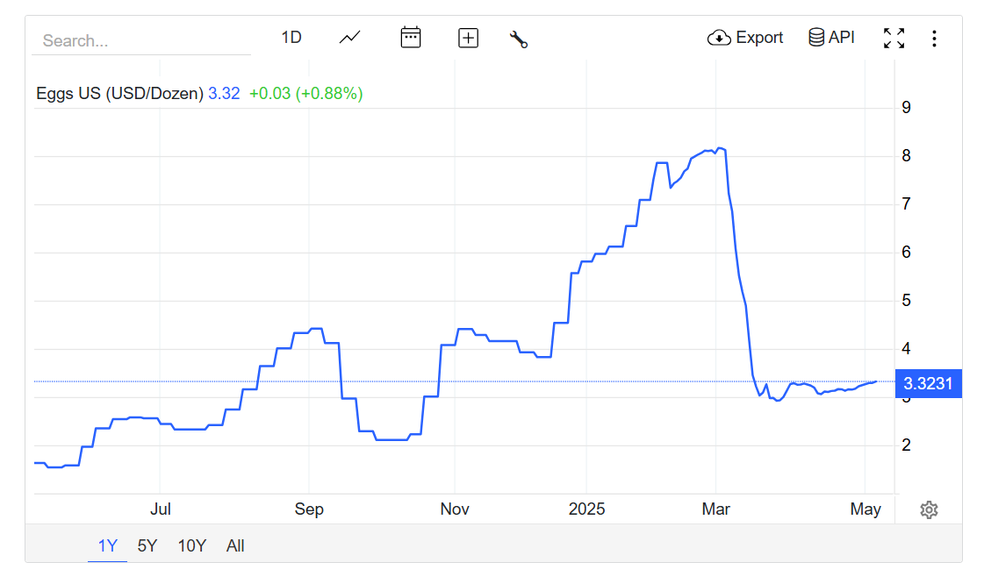Image resolution: width=984 pixels, height=584 pixels.
Task: Click the cloud Export button
Action: [745, 38]
